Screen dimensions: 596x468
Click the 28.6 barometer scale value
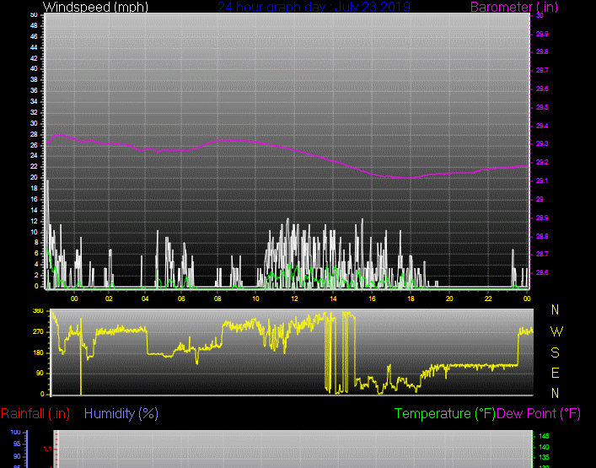[540, 272]
